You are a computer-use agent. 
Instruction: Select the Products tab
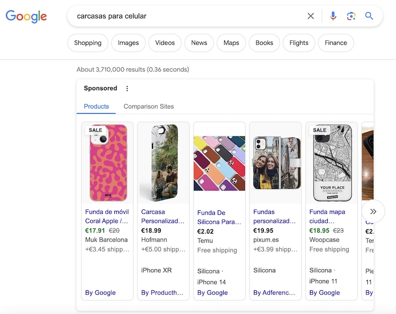tap(97, 107)
